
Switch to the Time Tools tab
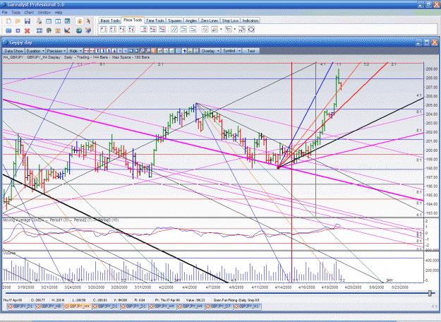coord(155,20)
